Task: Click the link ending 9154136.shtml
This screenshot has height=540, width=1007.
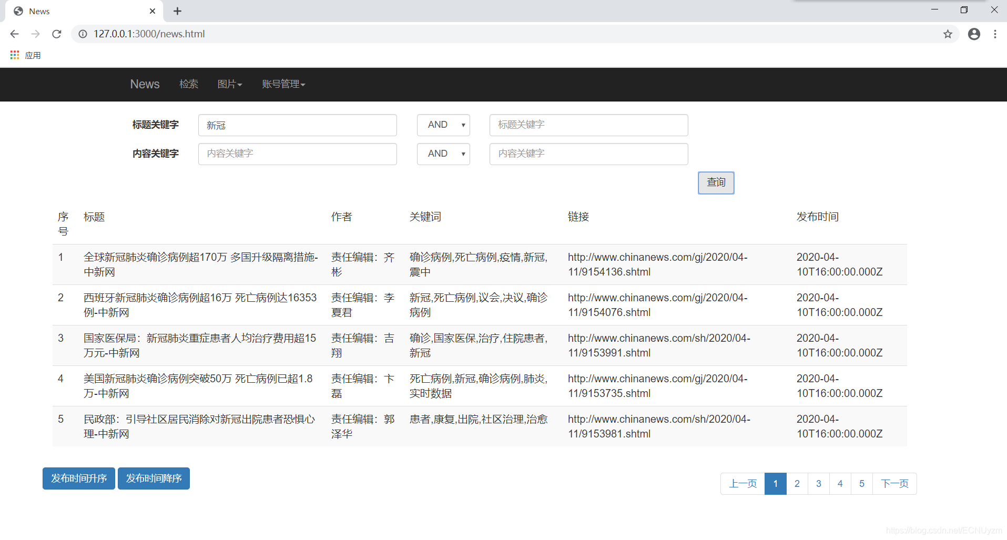Action: coord(657,264)
